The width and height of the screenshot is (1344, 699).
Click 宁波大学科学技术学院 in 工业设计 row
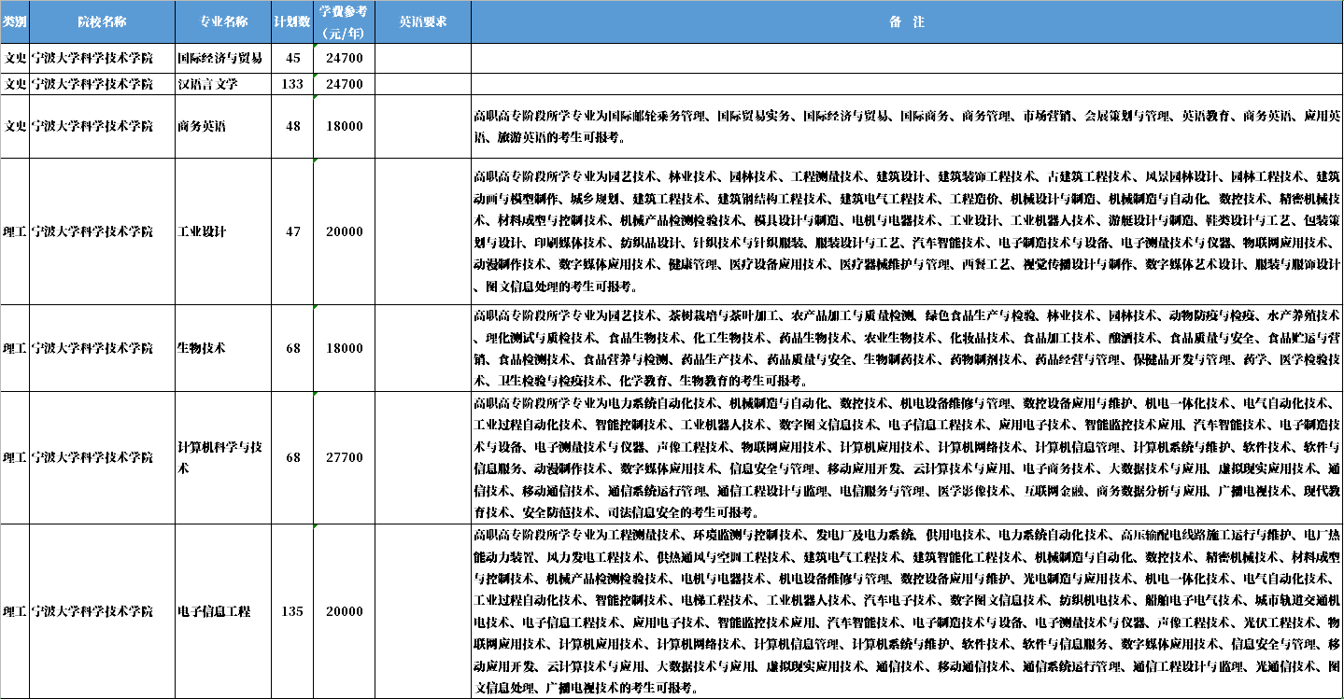[x=103, y=231]
